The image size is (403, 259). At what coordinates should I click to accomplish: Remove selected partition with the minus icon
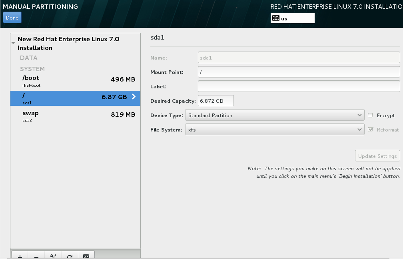coord(36,256)
